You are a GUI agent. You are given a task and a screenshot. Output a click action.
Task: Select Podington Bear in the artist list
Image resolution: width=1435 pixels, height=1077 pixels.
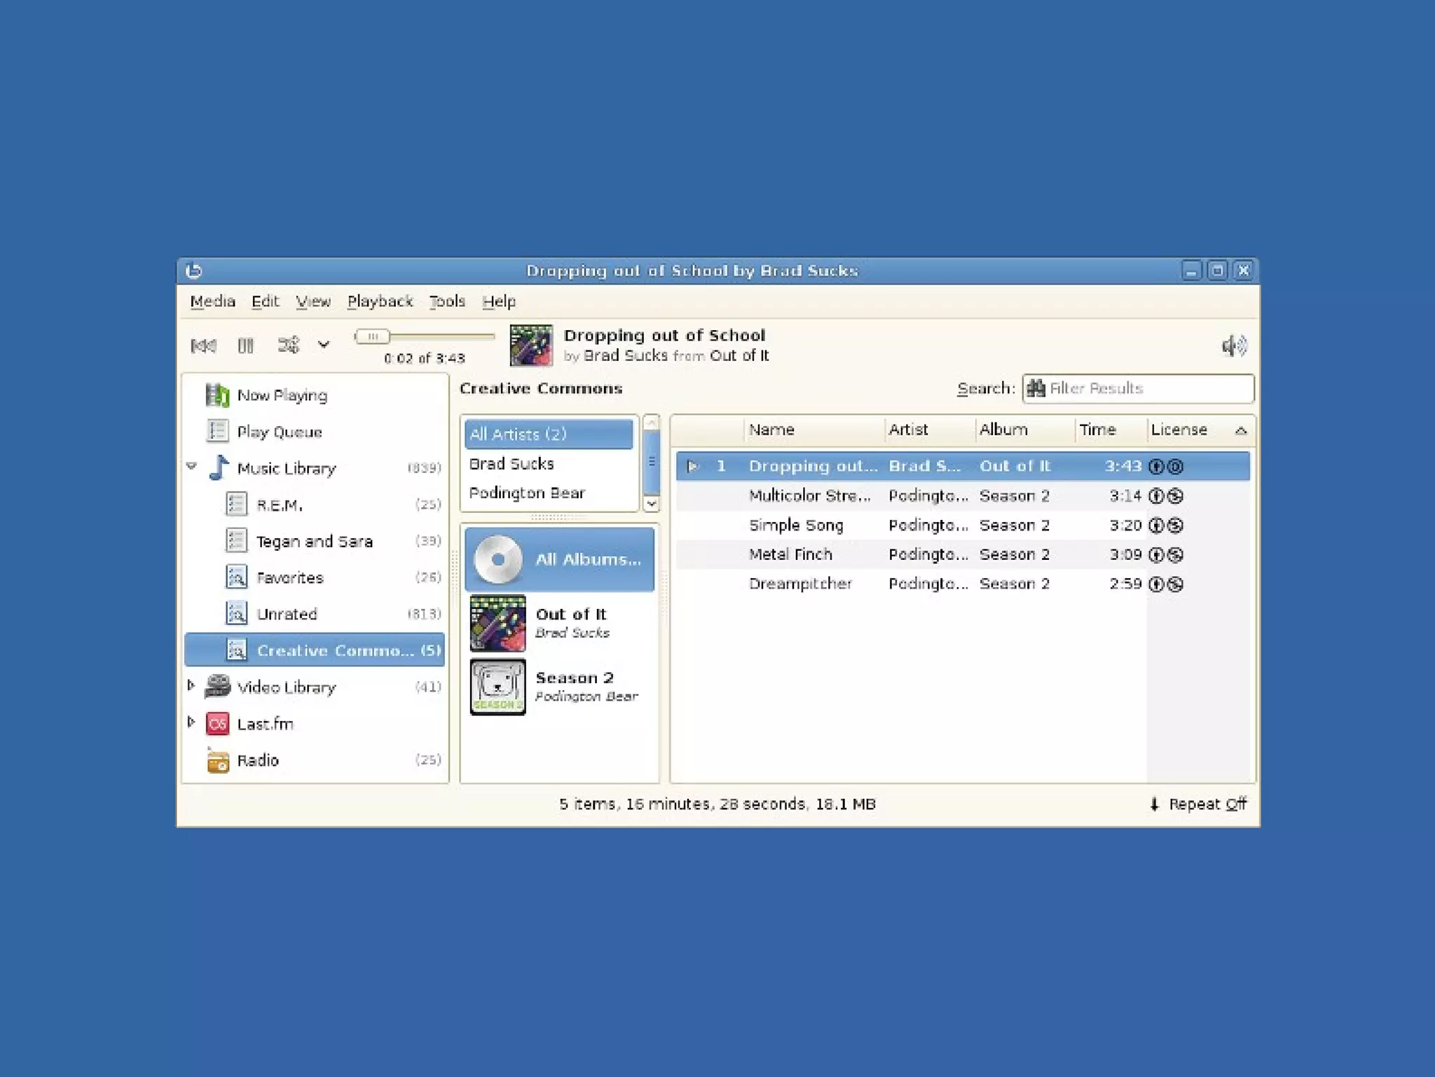(x=526, y=493)
